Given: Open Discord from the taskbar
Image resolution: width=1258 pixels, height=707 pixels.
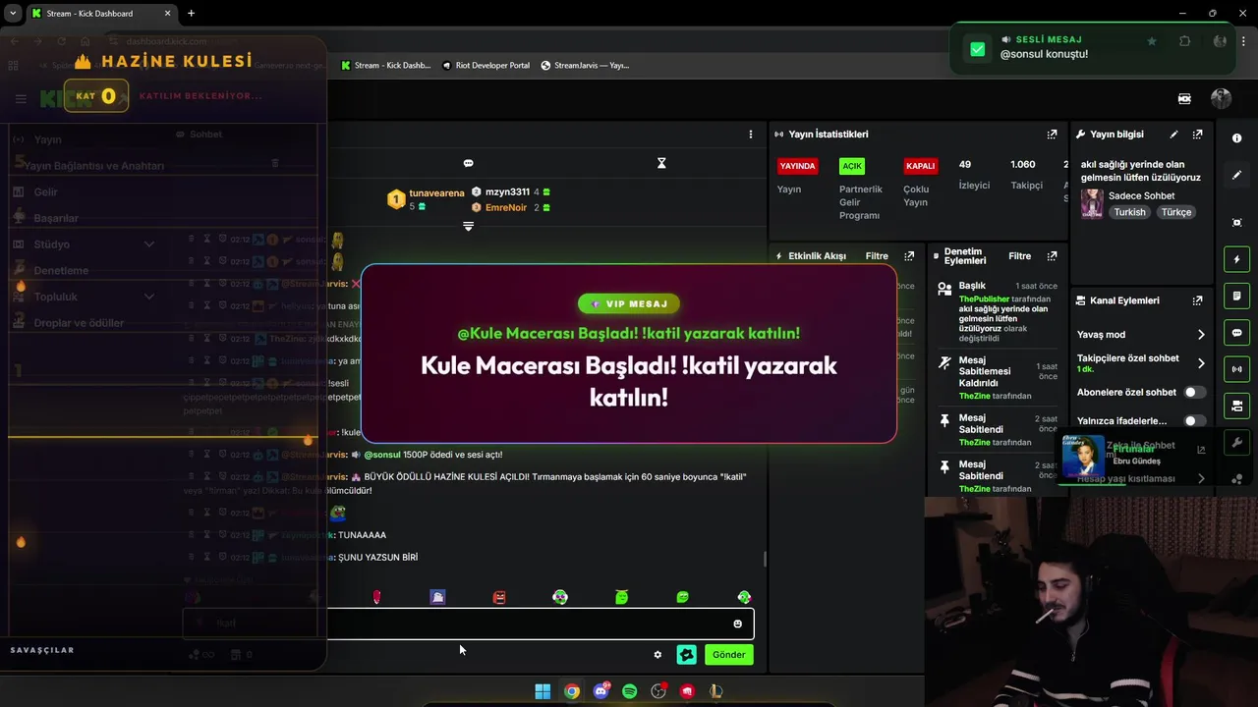Looking at the screenshot, I should [x=600, y=691].
